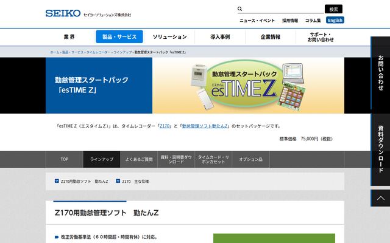
Task: Click the search magnifier icon
Action: point(239,9)
